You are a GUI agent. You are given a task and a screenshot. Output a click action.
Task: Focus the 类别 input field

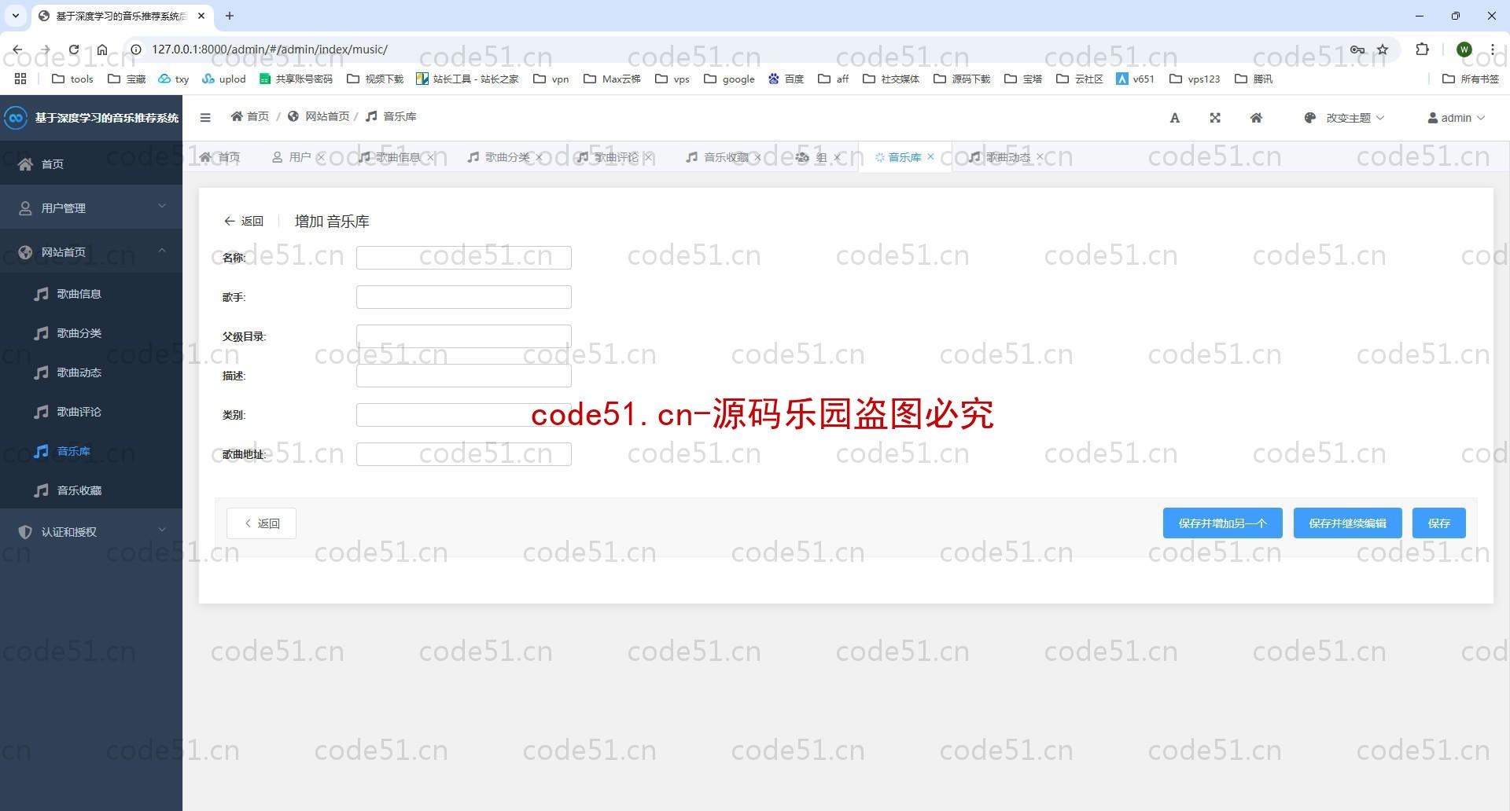[x=464, y=415]
